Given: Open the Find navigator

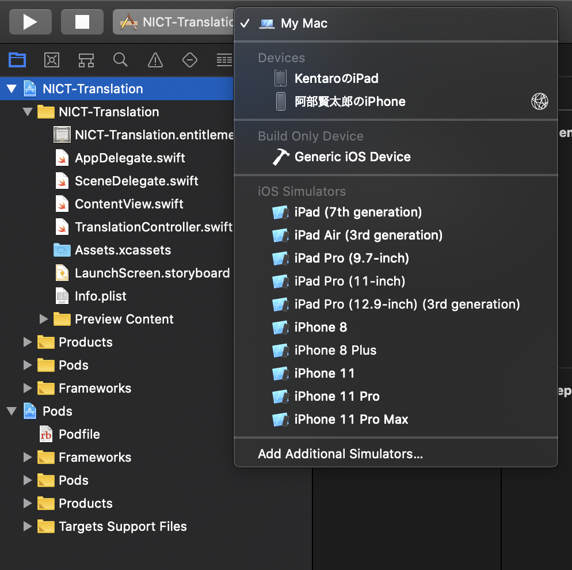Looking at the screenshot, I should [x=120, y=60].
